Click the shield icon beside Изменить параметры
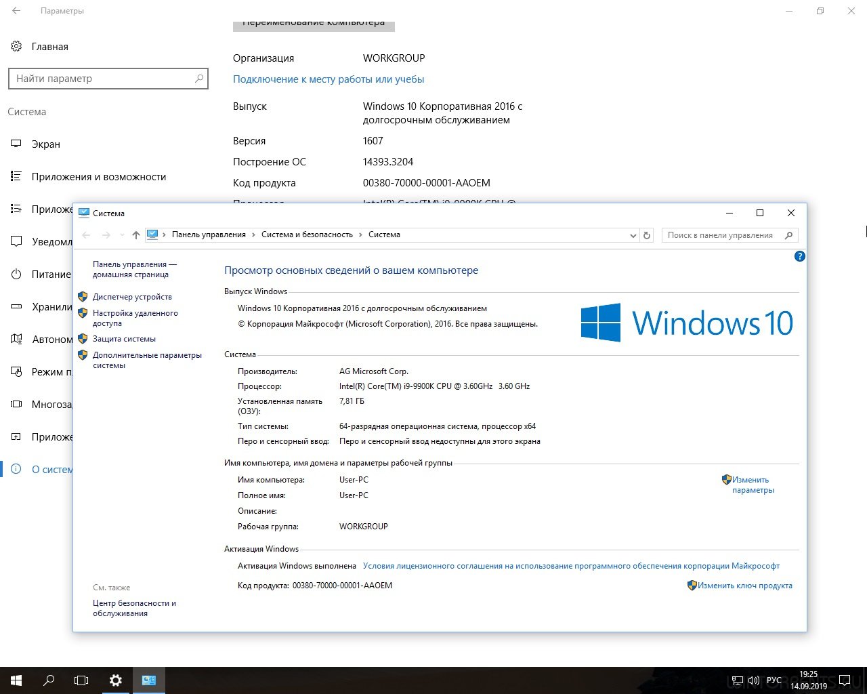This screenshot has height=694, width=867. pyautogui.click(x=727, y=480)
